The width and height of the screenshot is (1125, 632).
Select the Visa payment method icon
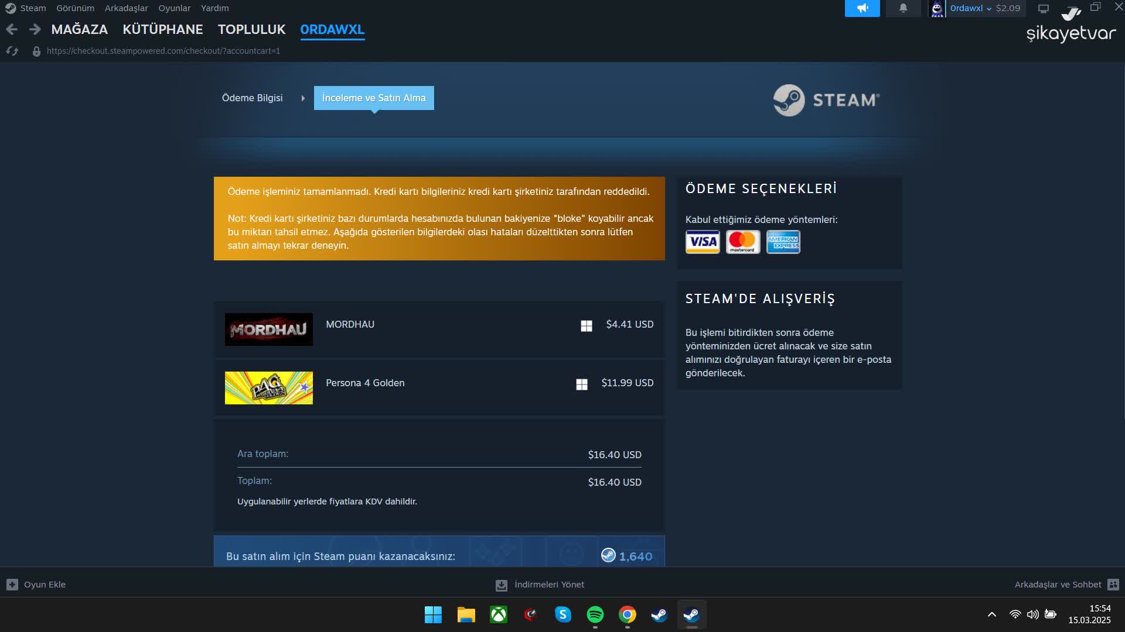click(703, 242)
